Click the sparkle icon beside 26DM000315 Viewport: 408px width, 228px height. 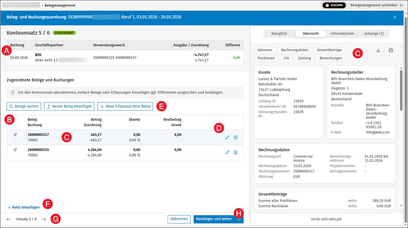coord(15,150)
